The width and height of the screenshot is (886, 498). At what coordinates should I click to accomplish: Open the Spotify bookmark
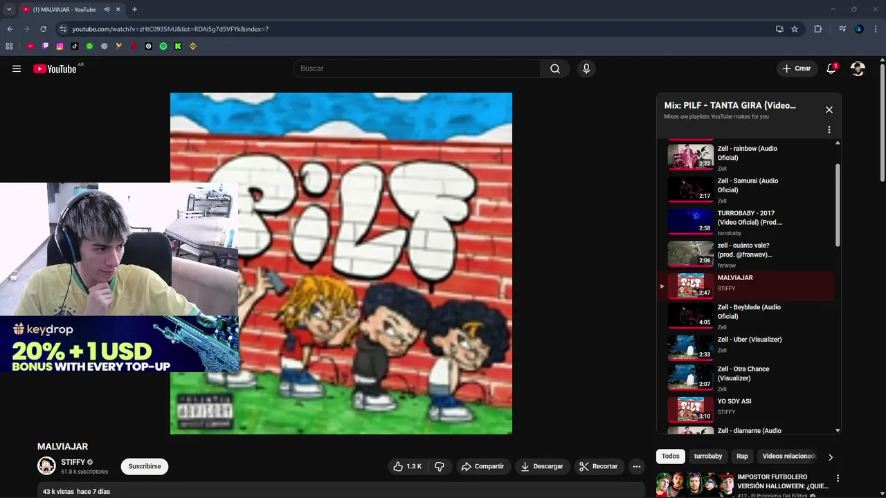click(163, 46)
